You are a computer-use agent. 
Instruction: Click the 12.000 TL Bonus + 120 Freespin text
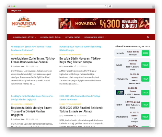pos(134,117)
